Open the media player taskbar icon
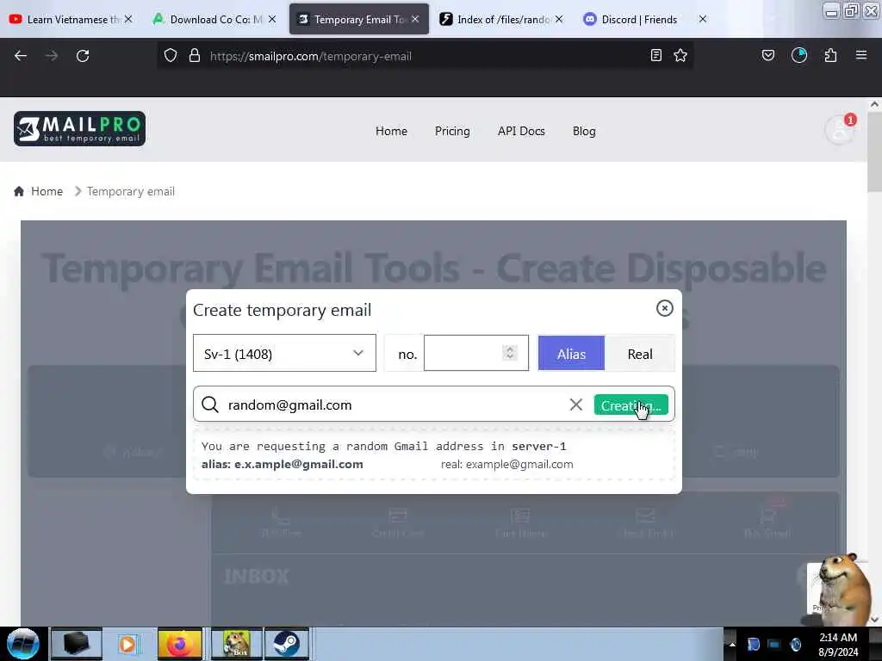The width and height of the screenshot is (882, 661). [x=127, y=644]
